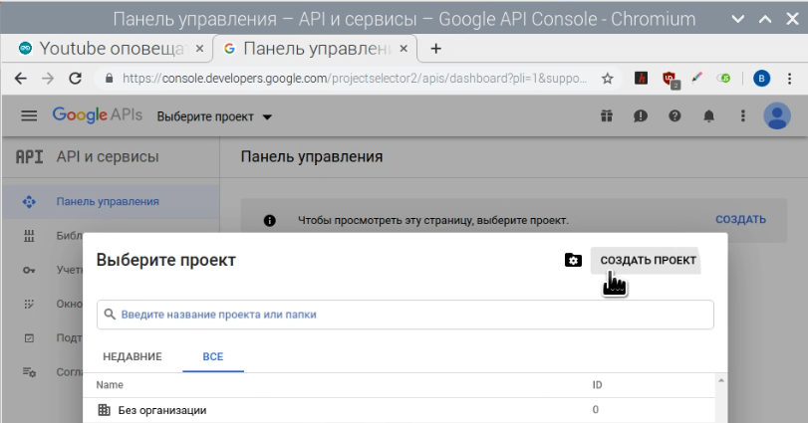The height and width of the screenshot is (423, 808).
Task: Close the Панель управления browser tab
Action: tap(404, 49)
